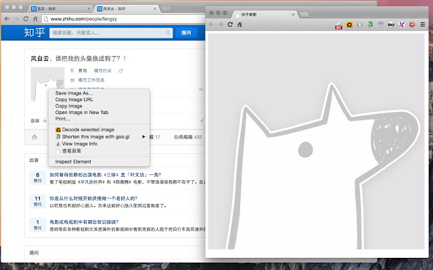Go forward in the front browser window
433x270 pixels.
point(221,24)
